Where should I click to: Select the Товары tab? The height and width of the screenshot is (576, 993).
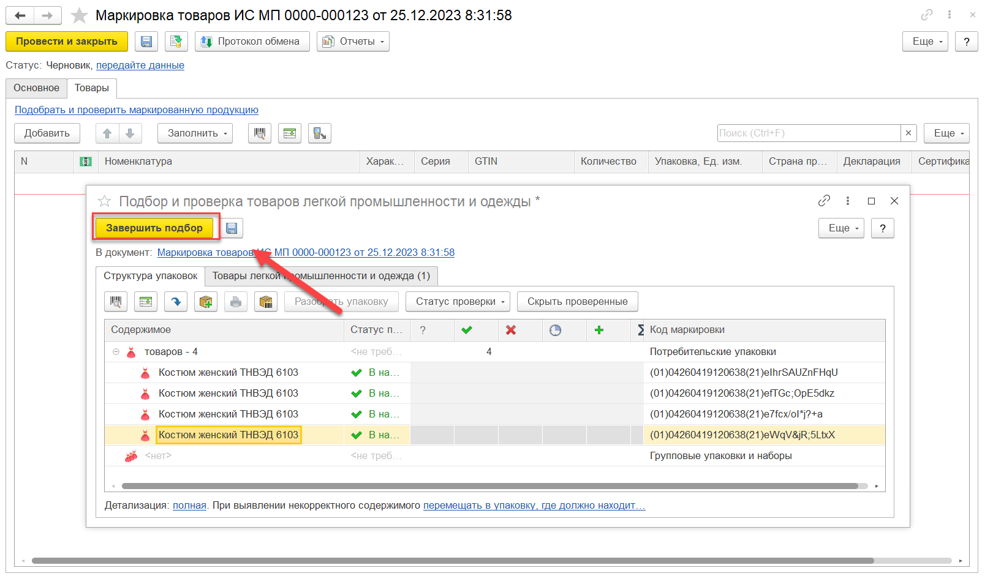pyautogui.click(x=92, y=88)
